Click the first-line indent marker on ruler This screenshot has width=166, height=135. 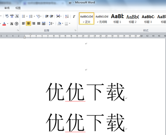pyautogui.click(x=30, y=35)
